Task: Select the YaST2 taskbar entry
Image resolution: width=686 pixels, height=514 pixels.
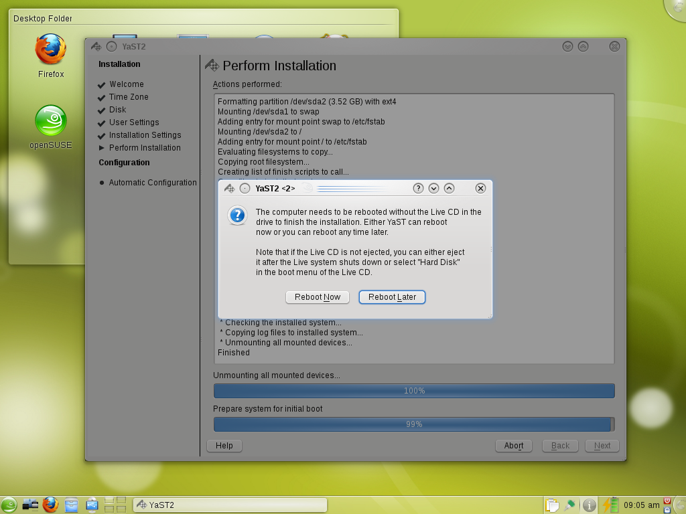Action: click(x=230, y=505)
